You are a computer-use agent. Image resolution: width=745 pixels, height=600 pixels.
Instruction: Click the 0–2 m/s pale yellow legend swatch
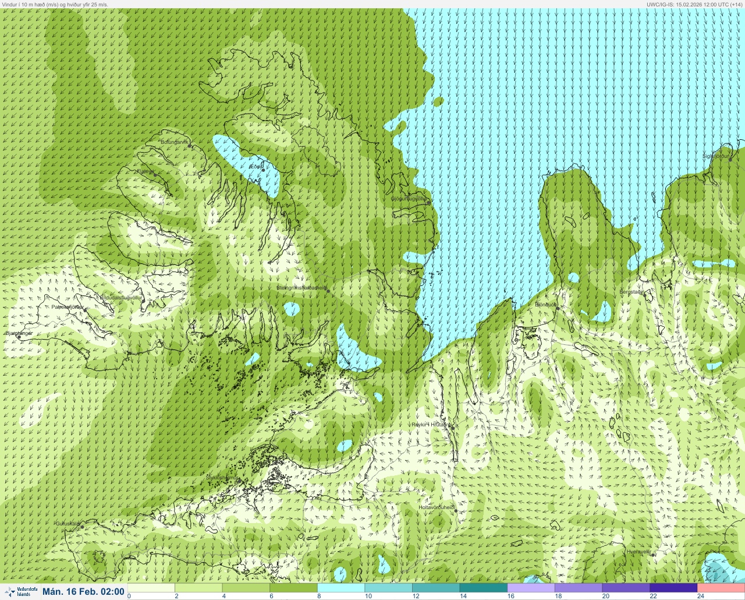click(x=151, y=588)
